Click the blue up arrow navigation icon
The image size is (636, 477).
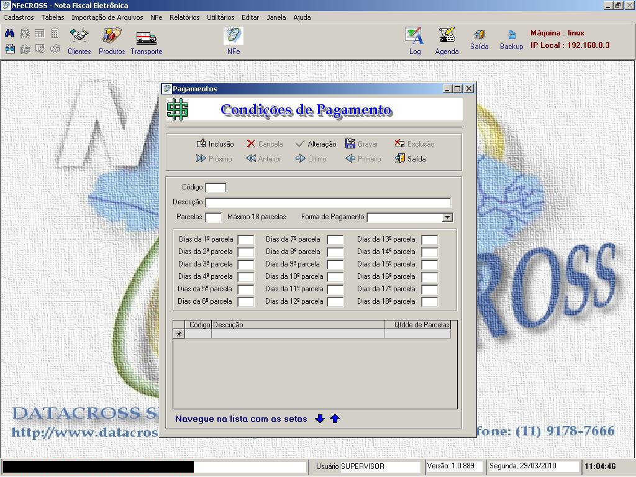(x=335, y=419)
